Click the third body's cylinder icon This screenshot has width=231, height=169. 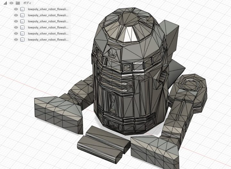(22, 21)
